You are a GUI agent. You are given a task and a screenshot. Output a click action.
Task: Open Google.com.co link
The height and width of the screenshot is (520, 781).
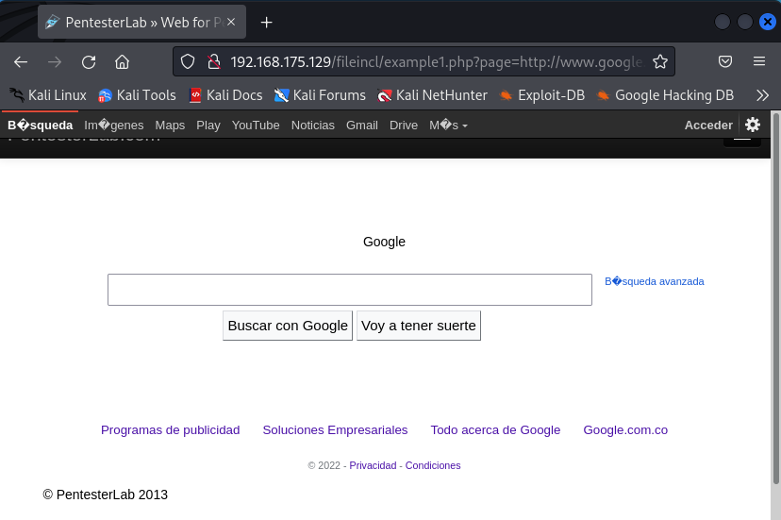pyautogui.click(x=625, y=429)
